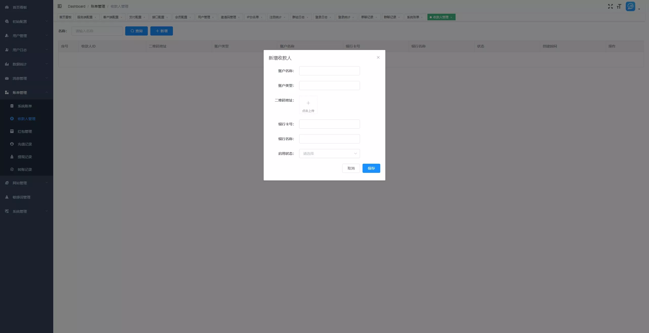Click the Dashboard breadcrumb link

(x=77, y=6)
